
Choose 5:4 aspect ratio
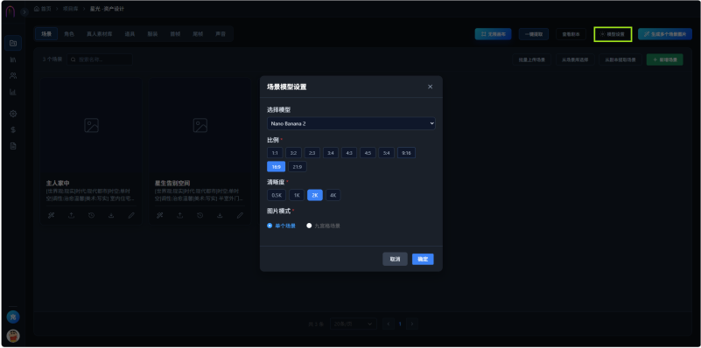386,153
